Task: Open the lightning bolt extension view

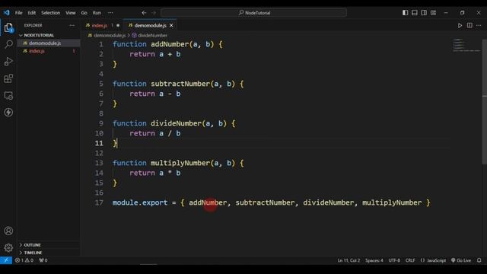Action: 8,112
